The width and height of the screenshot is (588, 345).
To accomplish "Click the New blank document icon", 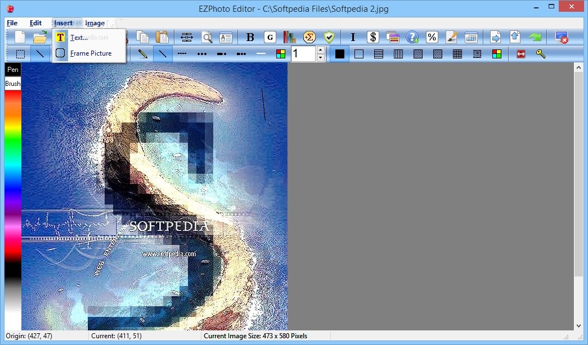I will tap(20, 37).
